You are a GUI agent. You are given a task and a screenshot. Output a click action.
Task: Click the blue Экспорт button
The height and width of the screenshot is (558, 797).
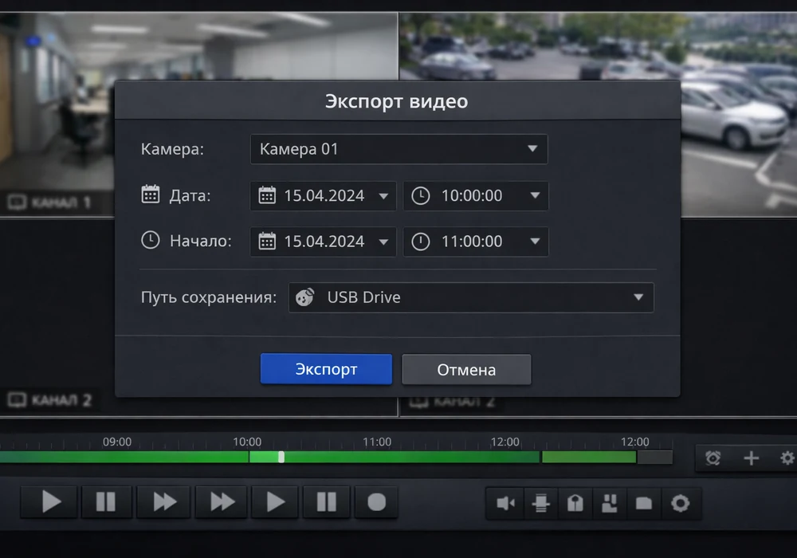pyautogui.click(x=326, y=369)
